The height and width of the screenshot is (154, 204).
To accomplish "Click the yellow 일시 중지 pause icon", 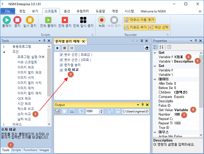I will click(x=30, y=20).
